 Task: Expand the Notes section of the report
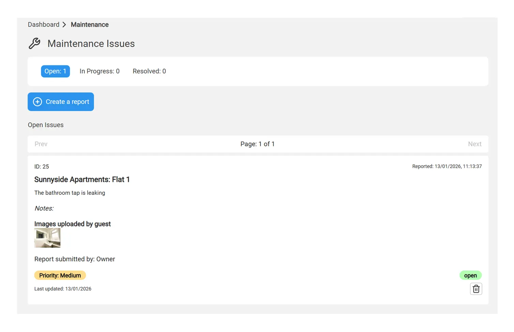click(x=44, y=208)
